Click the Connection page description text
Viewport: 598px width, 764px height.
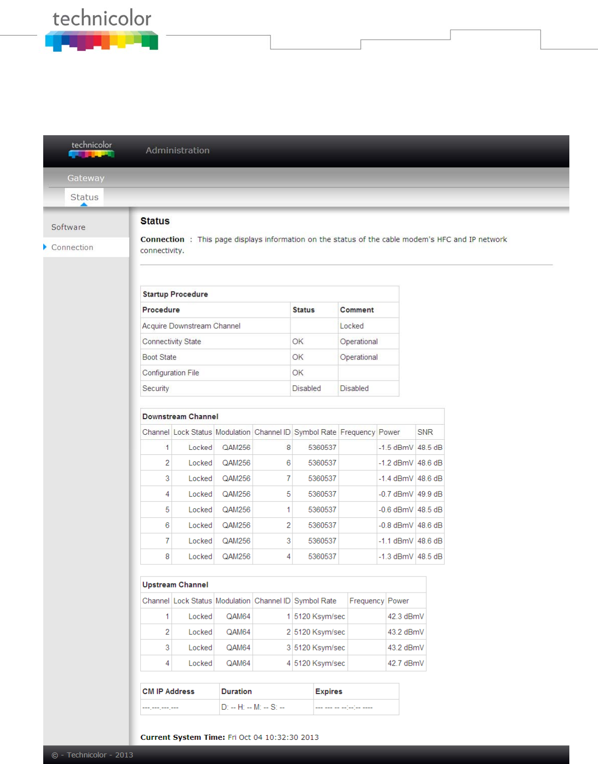pos(324,245)
